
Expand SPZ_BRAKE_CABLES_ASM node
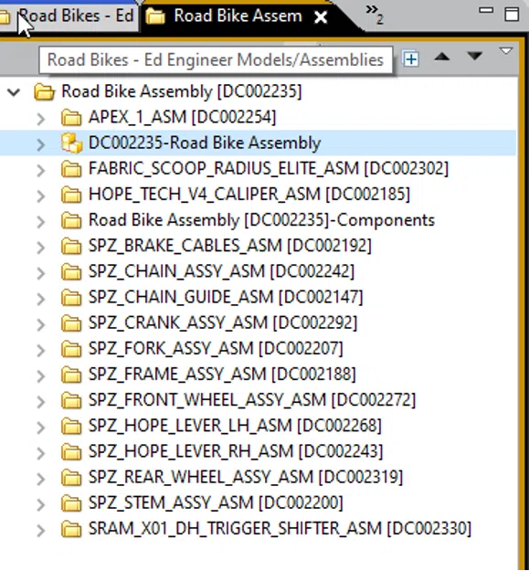tap(41, 247)
